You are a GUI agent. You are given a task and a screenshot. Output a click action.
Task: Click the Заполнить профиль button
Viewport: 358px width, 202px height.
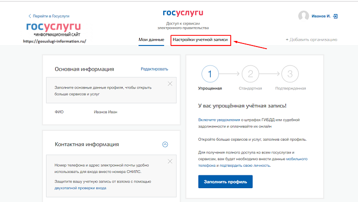click(x=226, y=182)
